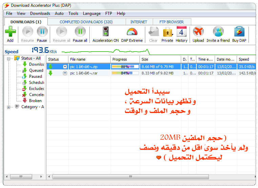Open the FTP menu
Viewport: 258px width, 188px height.
pyautogui.click(x=109, y=13)
